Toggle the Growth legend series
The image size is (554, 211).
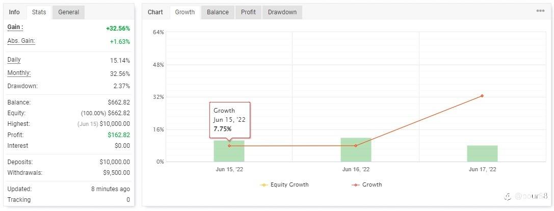(367, 184)
